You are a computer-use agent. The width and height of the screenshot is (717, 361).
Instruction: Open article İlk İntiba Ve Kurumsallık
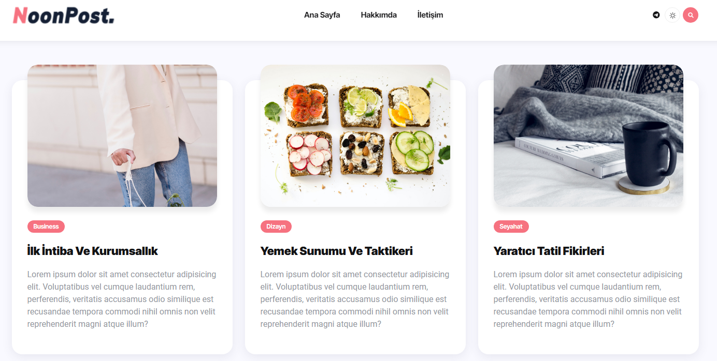(x=92, y=251)
